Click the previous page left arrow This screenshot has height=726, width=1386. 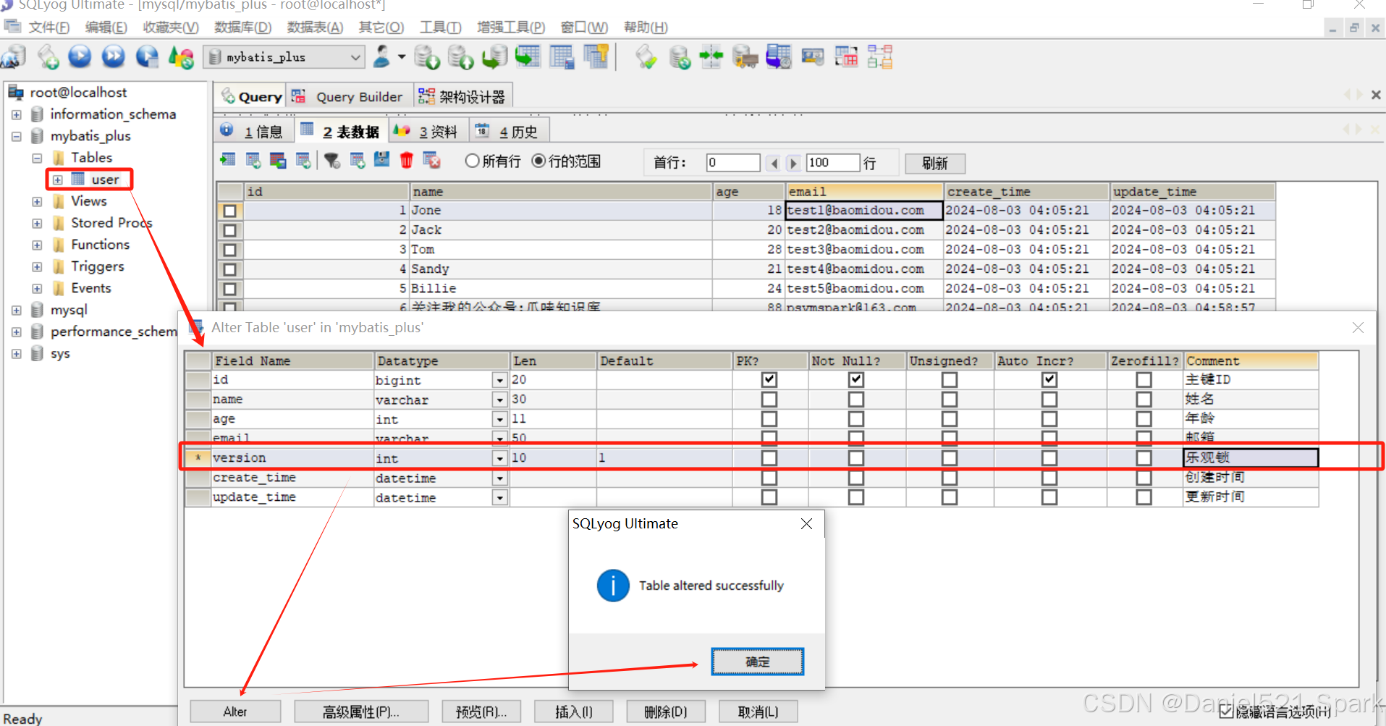774,163
